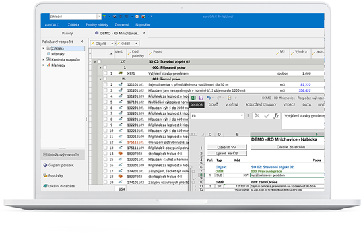Click the Položkový rozpočet panel icon
Screen dimensions: 363x252
45,154
